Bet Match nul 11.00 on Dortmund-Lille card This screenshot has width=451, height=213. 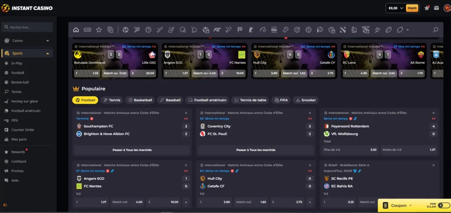(115, 73)
